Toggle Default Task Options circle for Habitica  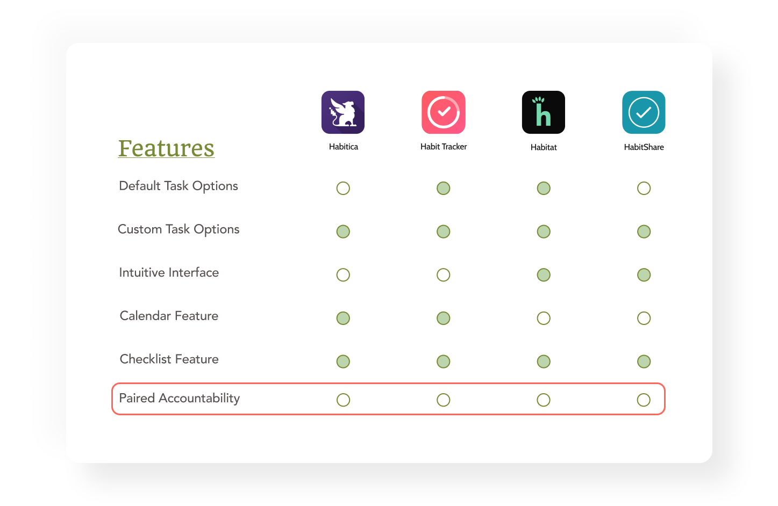[343, 188]
